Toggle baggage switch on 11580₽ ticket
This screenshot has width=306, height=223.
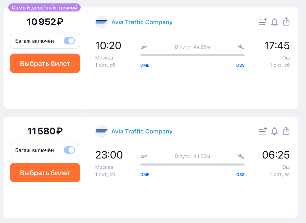[69, 150]
